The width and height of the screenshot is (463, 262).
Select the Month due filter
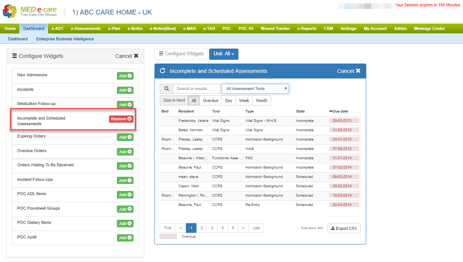262,101
